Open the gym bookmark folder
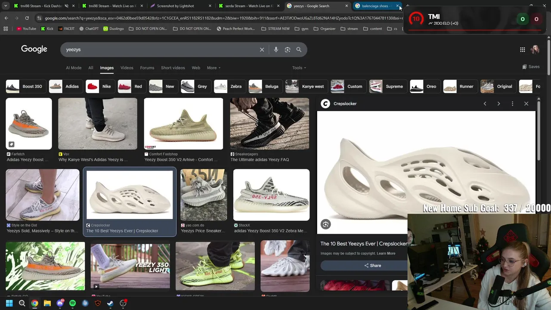The width and height of the screenshot is (551, 310). coord(302,29)
